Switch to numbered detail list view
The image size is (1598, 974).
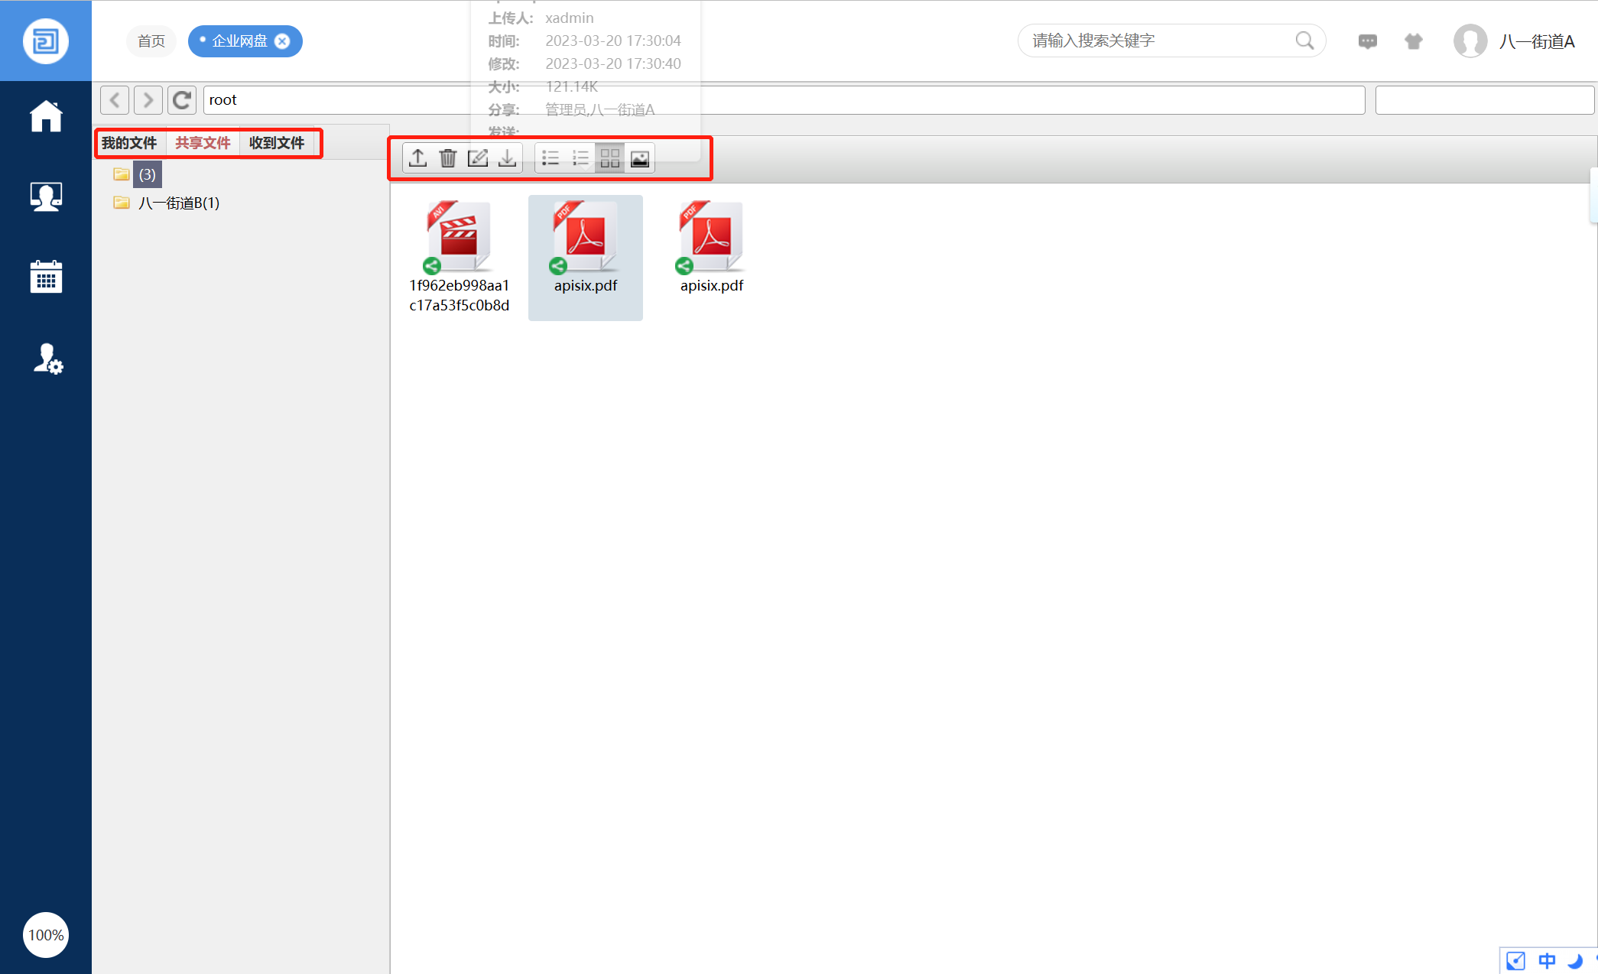[x=580, y=158]
